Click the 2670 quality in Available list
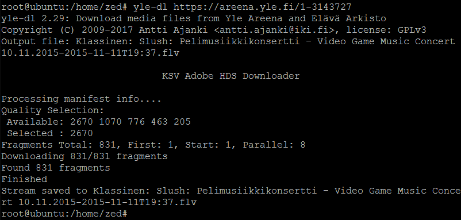 (x=82, y=122)
